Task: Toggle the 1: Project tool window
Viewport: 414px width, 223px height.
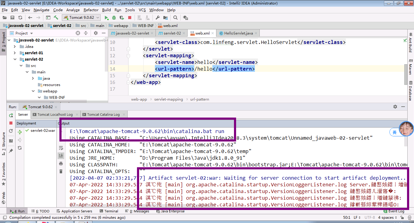Action: coord(3,42)
